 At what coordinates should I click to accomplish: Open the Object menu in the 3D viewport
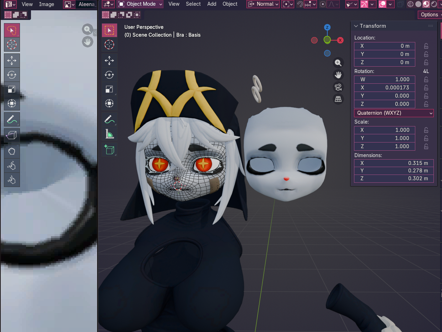tap(230, 4)
